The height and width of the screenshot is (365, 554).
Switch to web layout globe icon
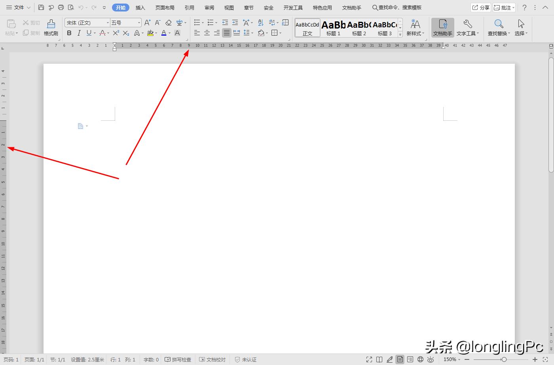tap(420, 359)
